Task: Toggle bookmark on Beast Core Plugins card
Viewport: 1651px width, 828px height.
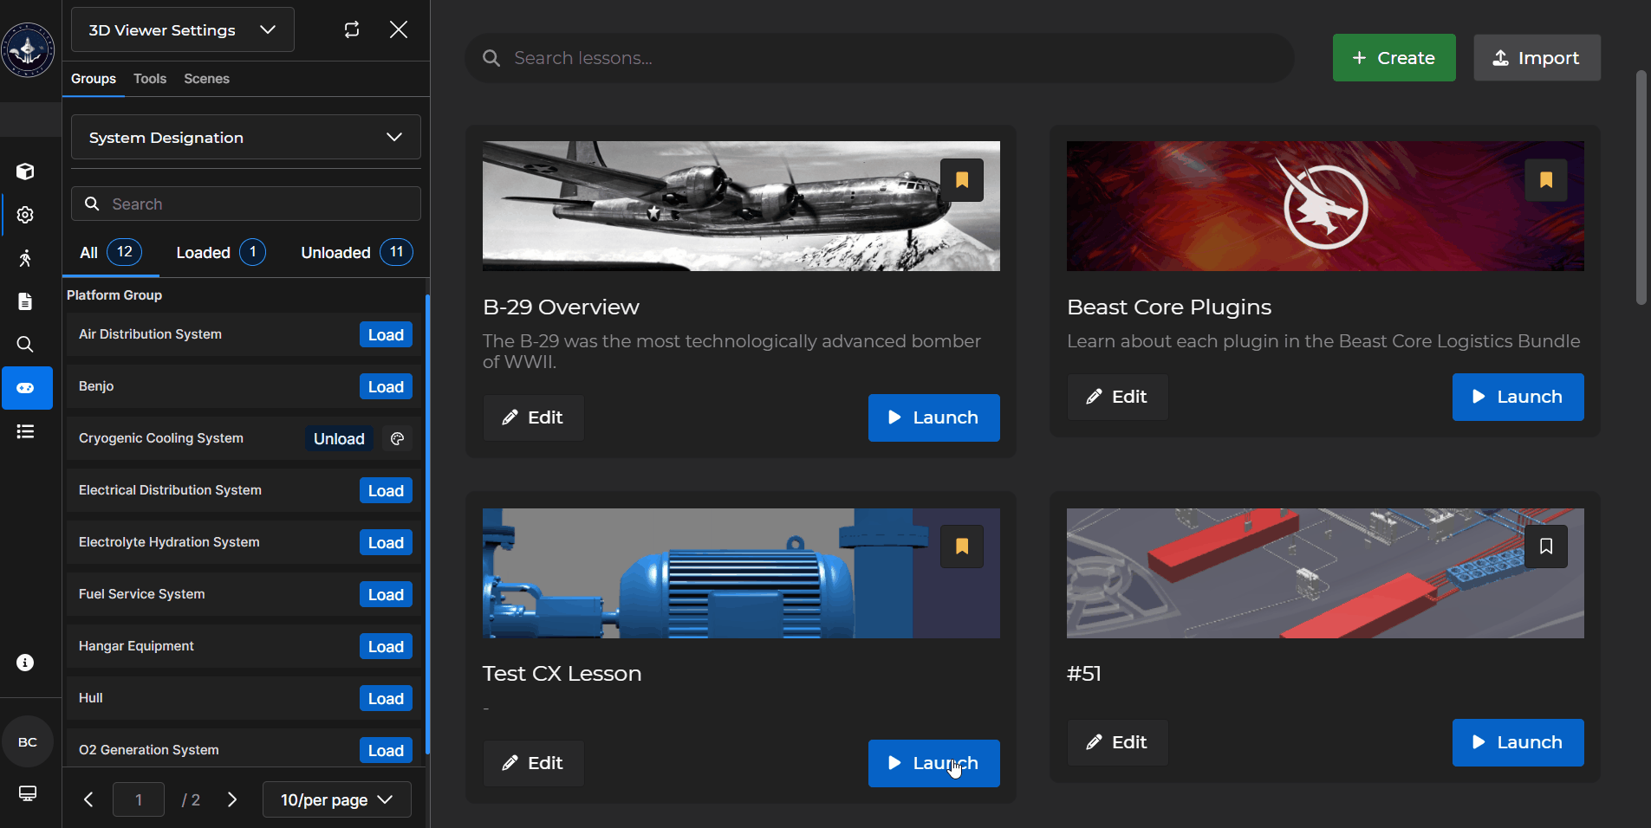Action: (1546, 180)
